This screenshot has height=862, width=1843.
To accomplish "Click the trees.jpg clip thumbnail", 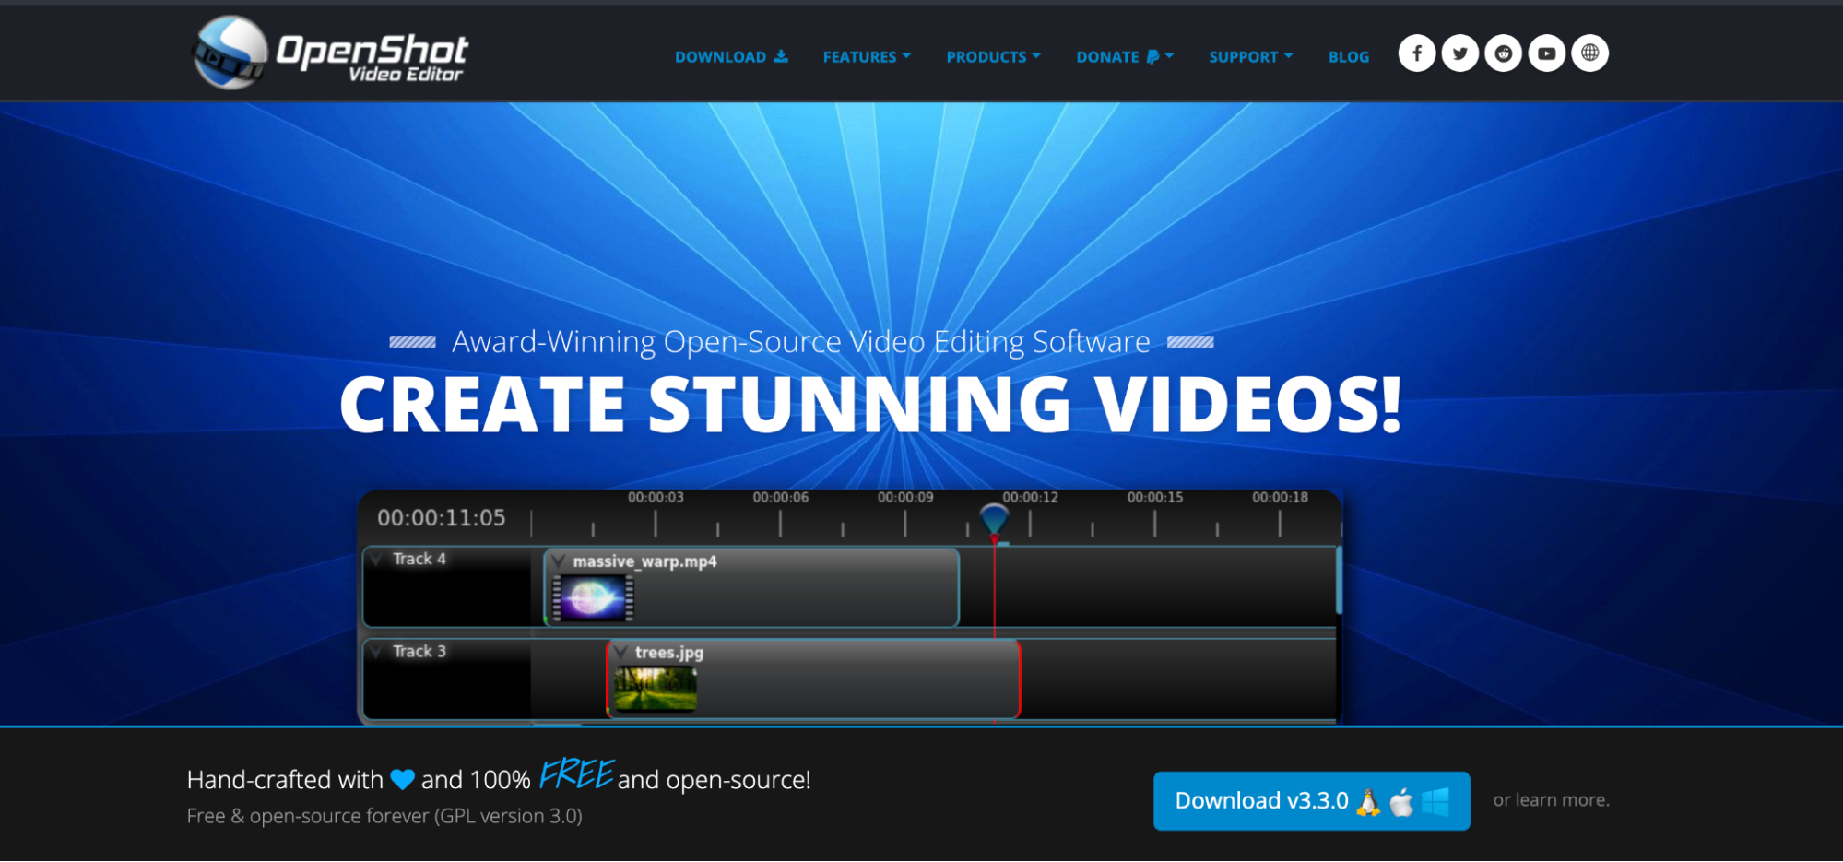I will [656, 689].
